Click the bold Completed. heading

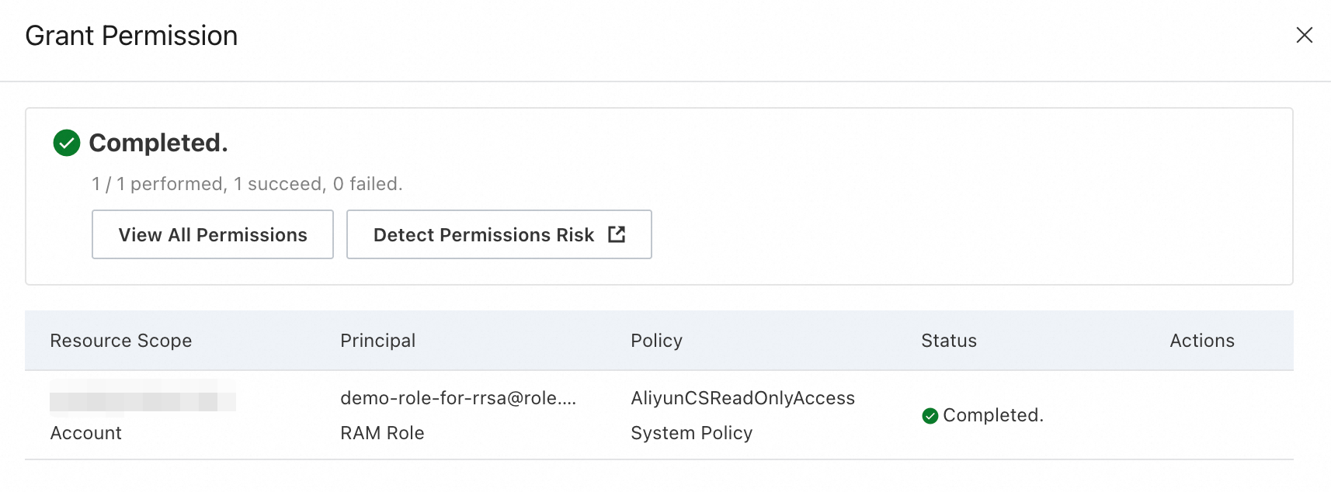158,143
